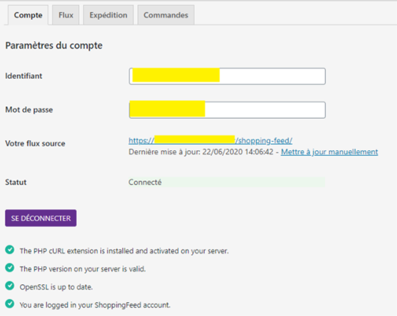The image size is (397, 316).
Task: Click the check icon for PHP version valid
Action: pos(10,268)
